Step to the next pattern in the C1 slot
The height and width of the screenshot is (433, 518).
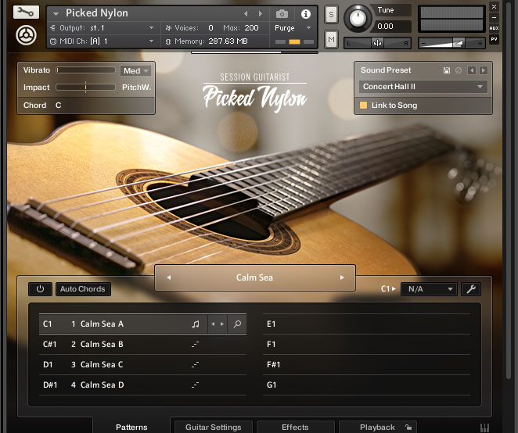click(x=222, y=324)
